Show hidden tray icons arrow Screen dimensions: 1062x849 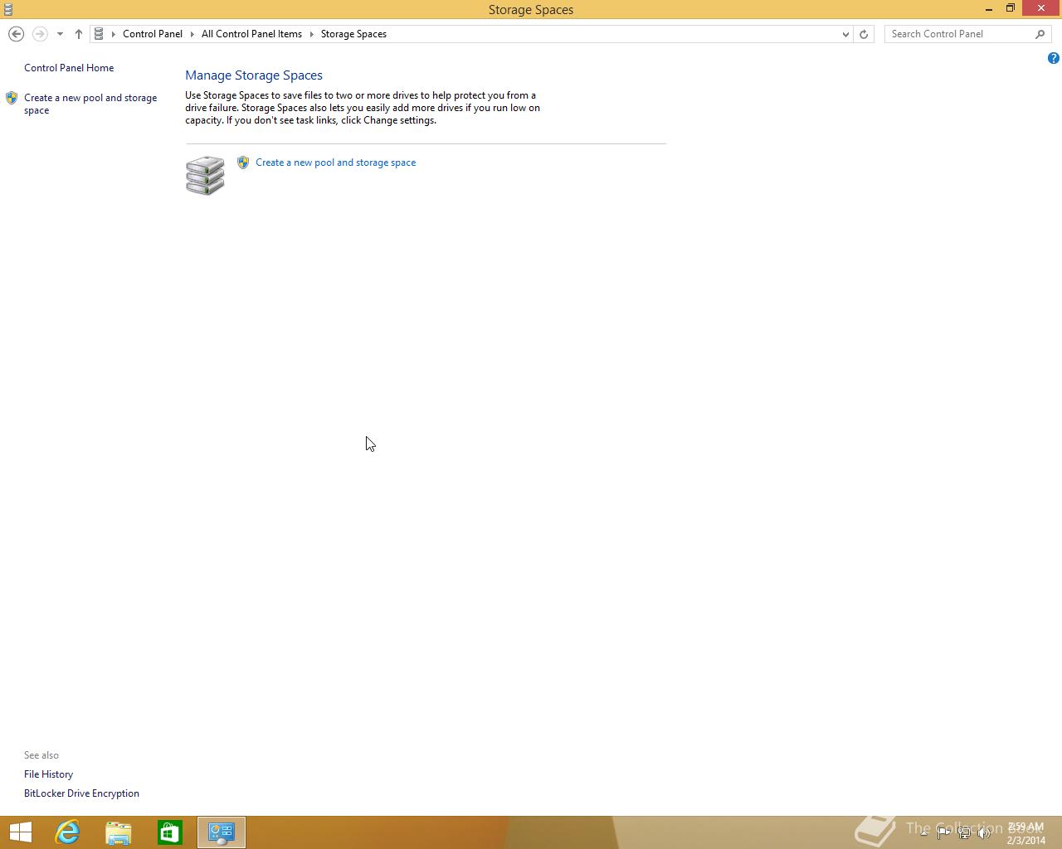pyautogui.click(x=923, y=832)
